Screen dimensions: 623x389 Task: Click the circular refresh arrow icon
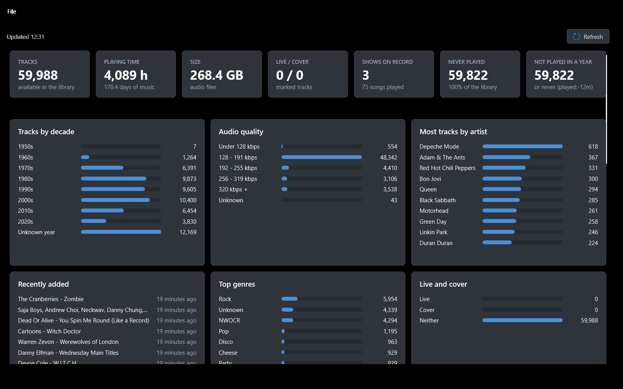pyautogui.click(x=576, y=37)
